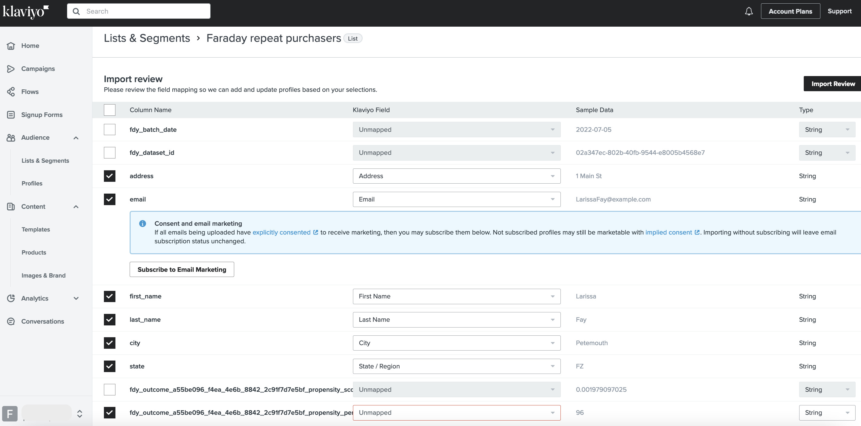This screenshot has width=861, height=426.
Task: Collapse the Audience sidebar section
Action: [x=76, y=138]
